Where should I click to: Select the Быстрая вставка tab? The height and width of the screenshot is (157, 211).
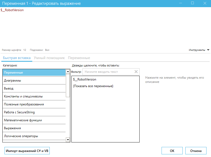pos(17,58)
